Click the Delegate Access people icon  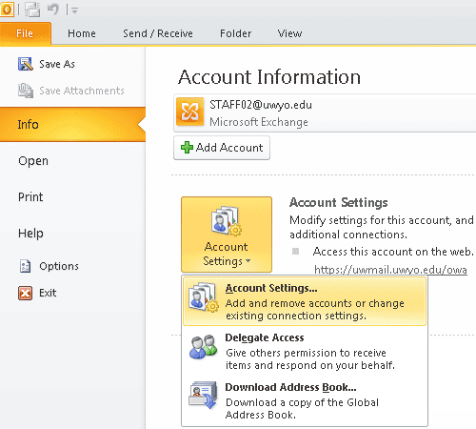(x=203, y=346)
